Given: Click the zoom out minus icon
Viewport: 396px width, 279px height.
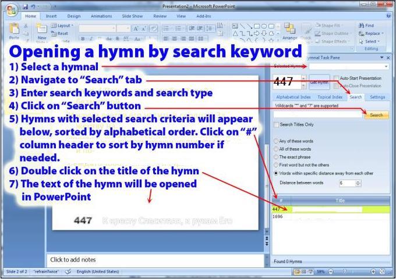Looking at the screenshot, I should [330, 271].
